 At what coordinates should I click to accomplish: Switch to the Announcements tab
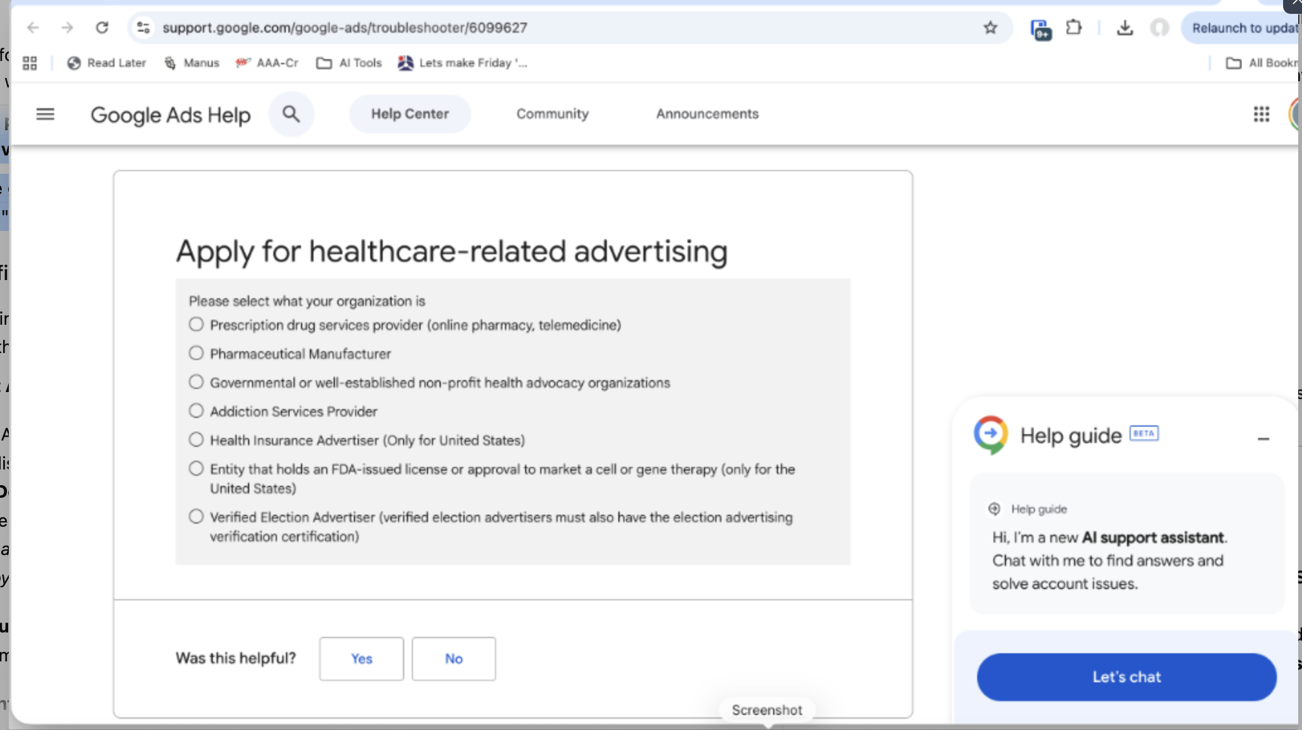point(708,114)
